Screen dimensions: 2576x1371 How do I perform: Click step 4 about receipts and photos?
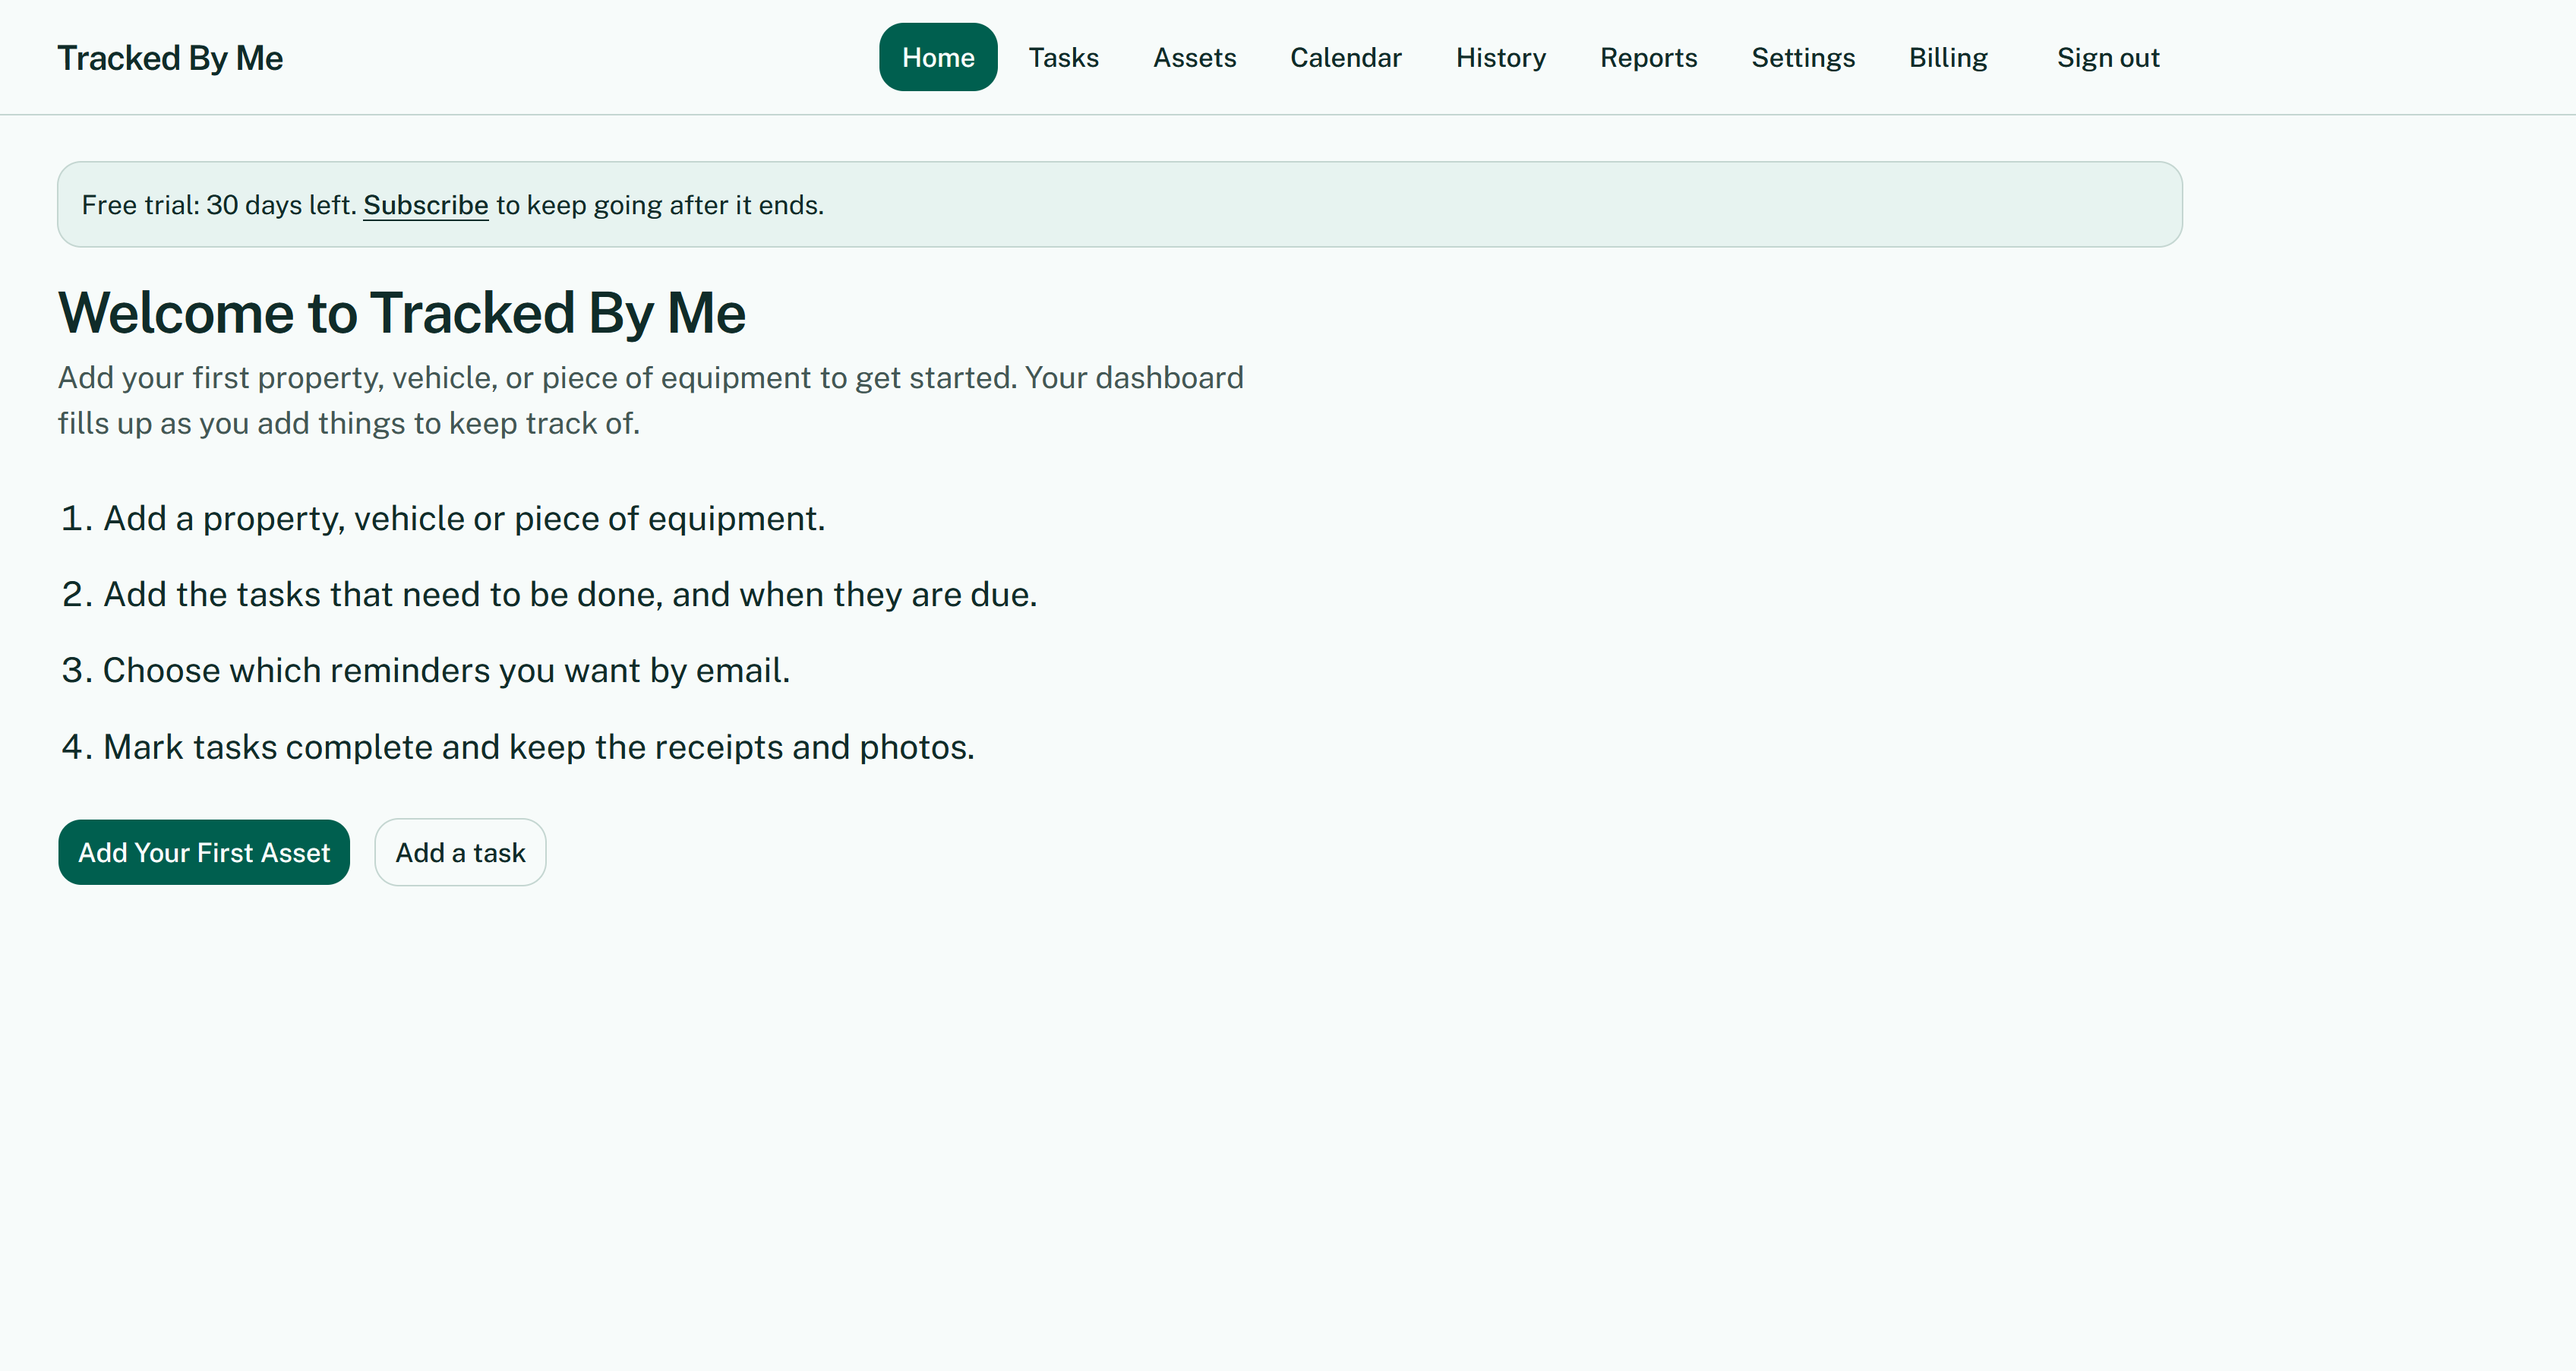pyautogui.click(x=517, y=747)
